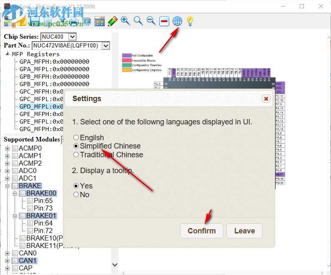Select the GPG_MFPH register row
This screenshot has width=331, height=275.
click(x=41, y=129)
